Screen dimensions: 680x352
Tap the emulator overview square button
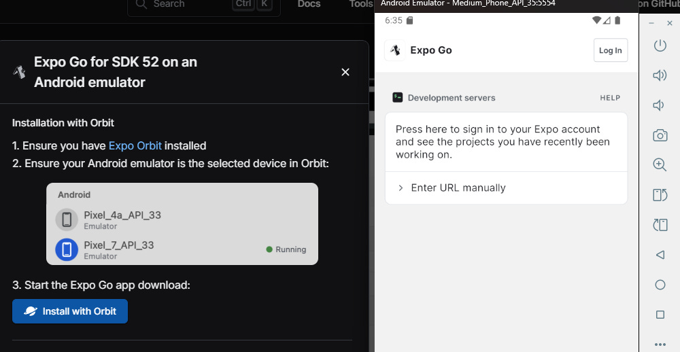tap(660, 314)
